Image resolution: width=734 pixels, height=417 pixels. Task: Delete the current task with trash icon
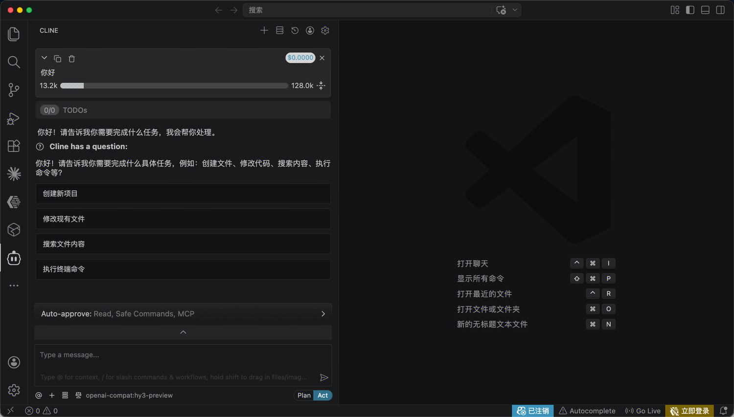click(71, 59)
